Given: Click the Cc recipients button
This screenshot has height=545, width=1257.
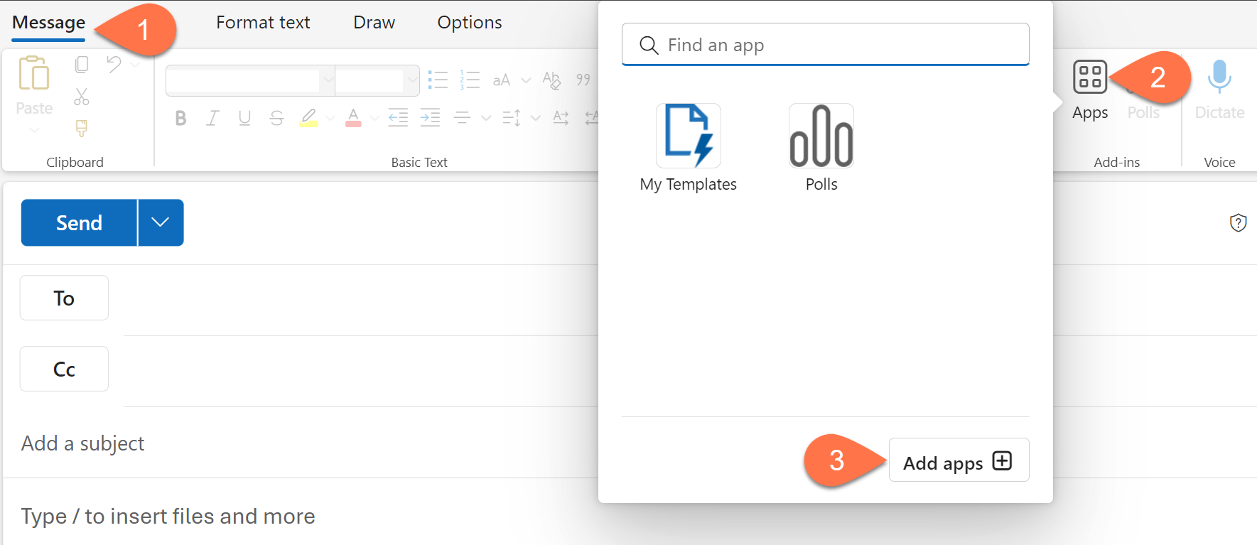Looking at the screenshot, I should pos(64,369).
